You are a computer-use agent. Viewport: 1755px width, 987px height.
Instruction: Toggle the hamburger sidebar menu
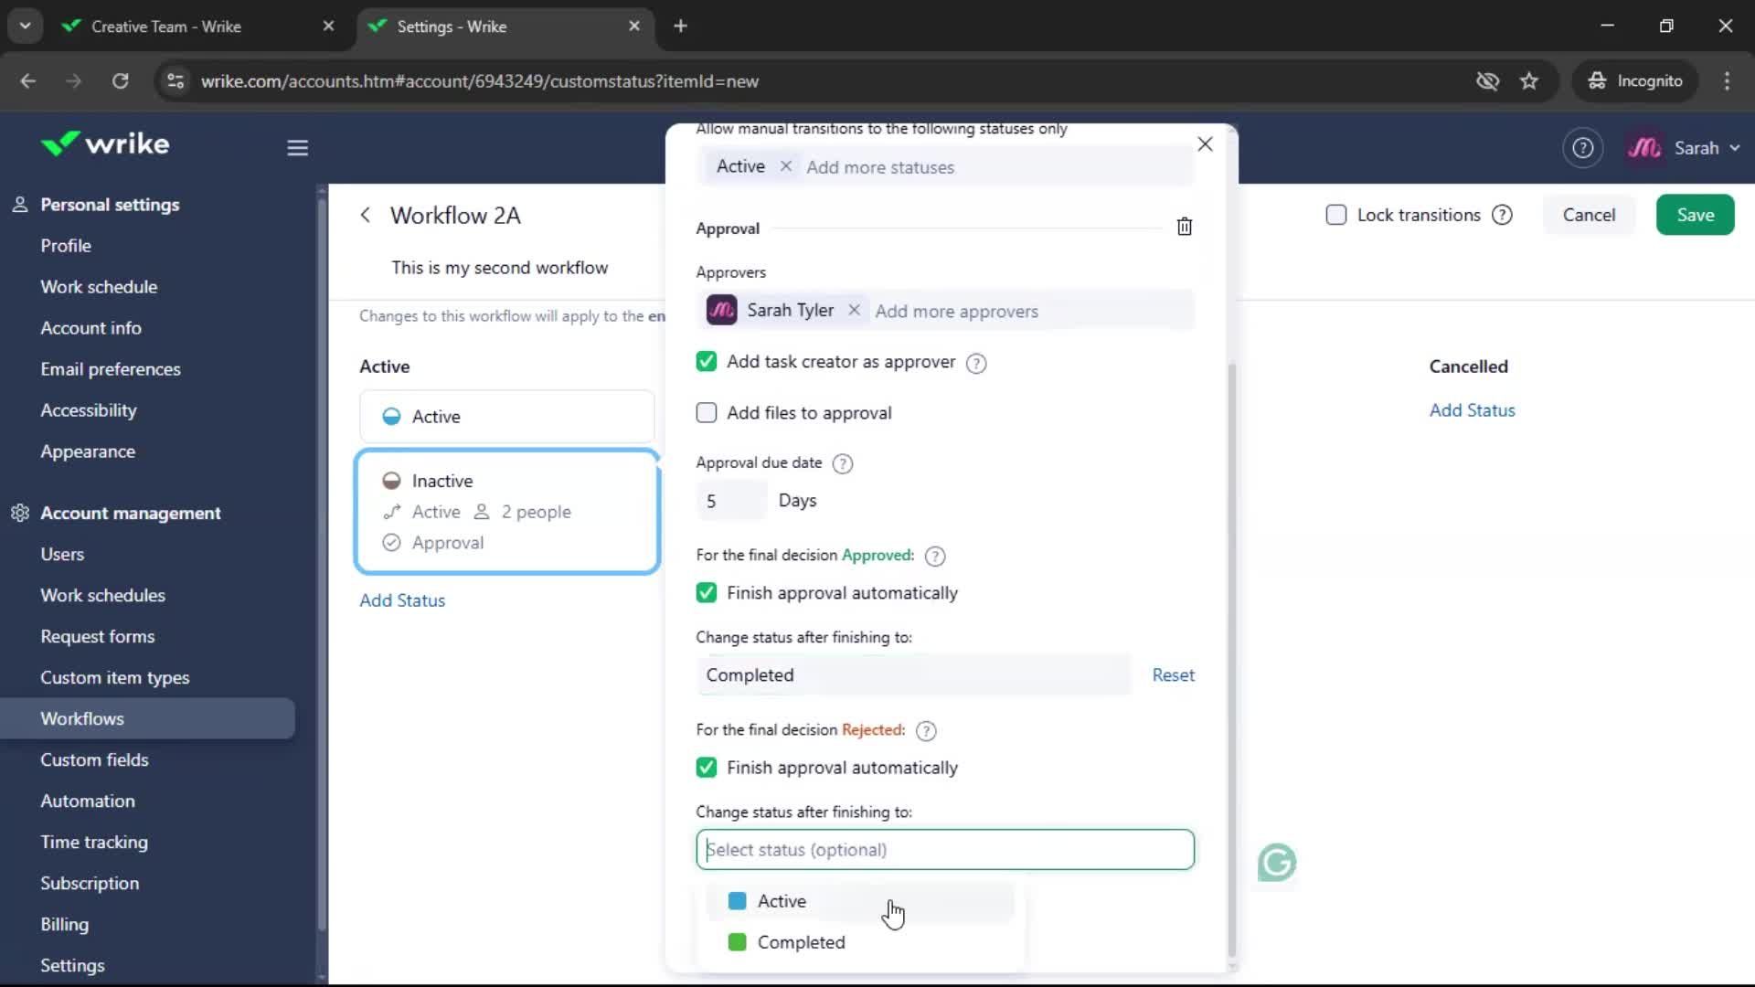click(297, 148)
